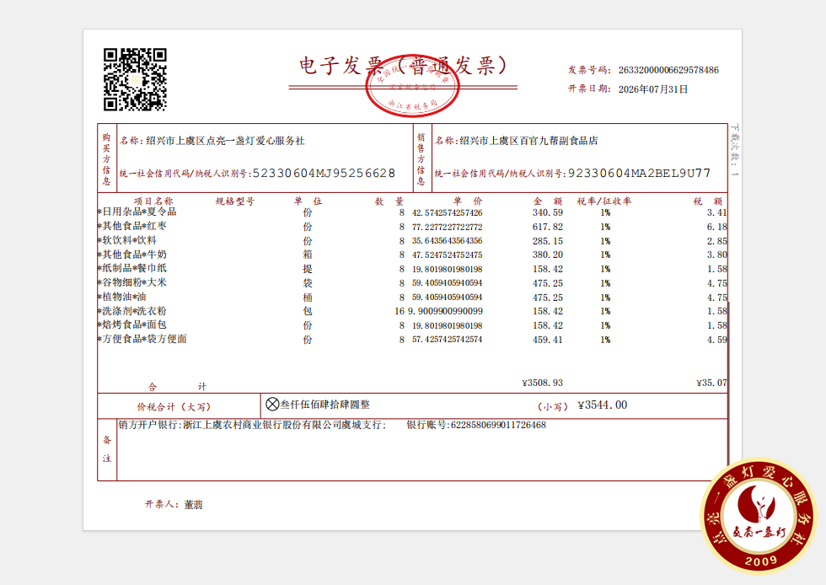Select item *植物油*油
Image resolution: width=826 pixels, height=585 pixels.
coord(122,297)
